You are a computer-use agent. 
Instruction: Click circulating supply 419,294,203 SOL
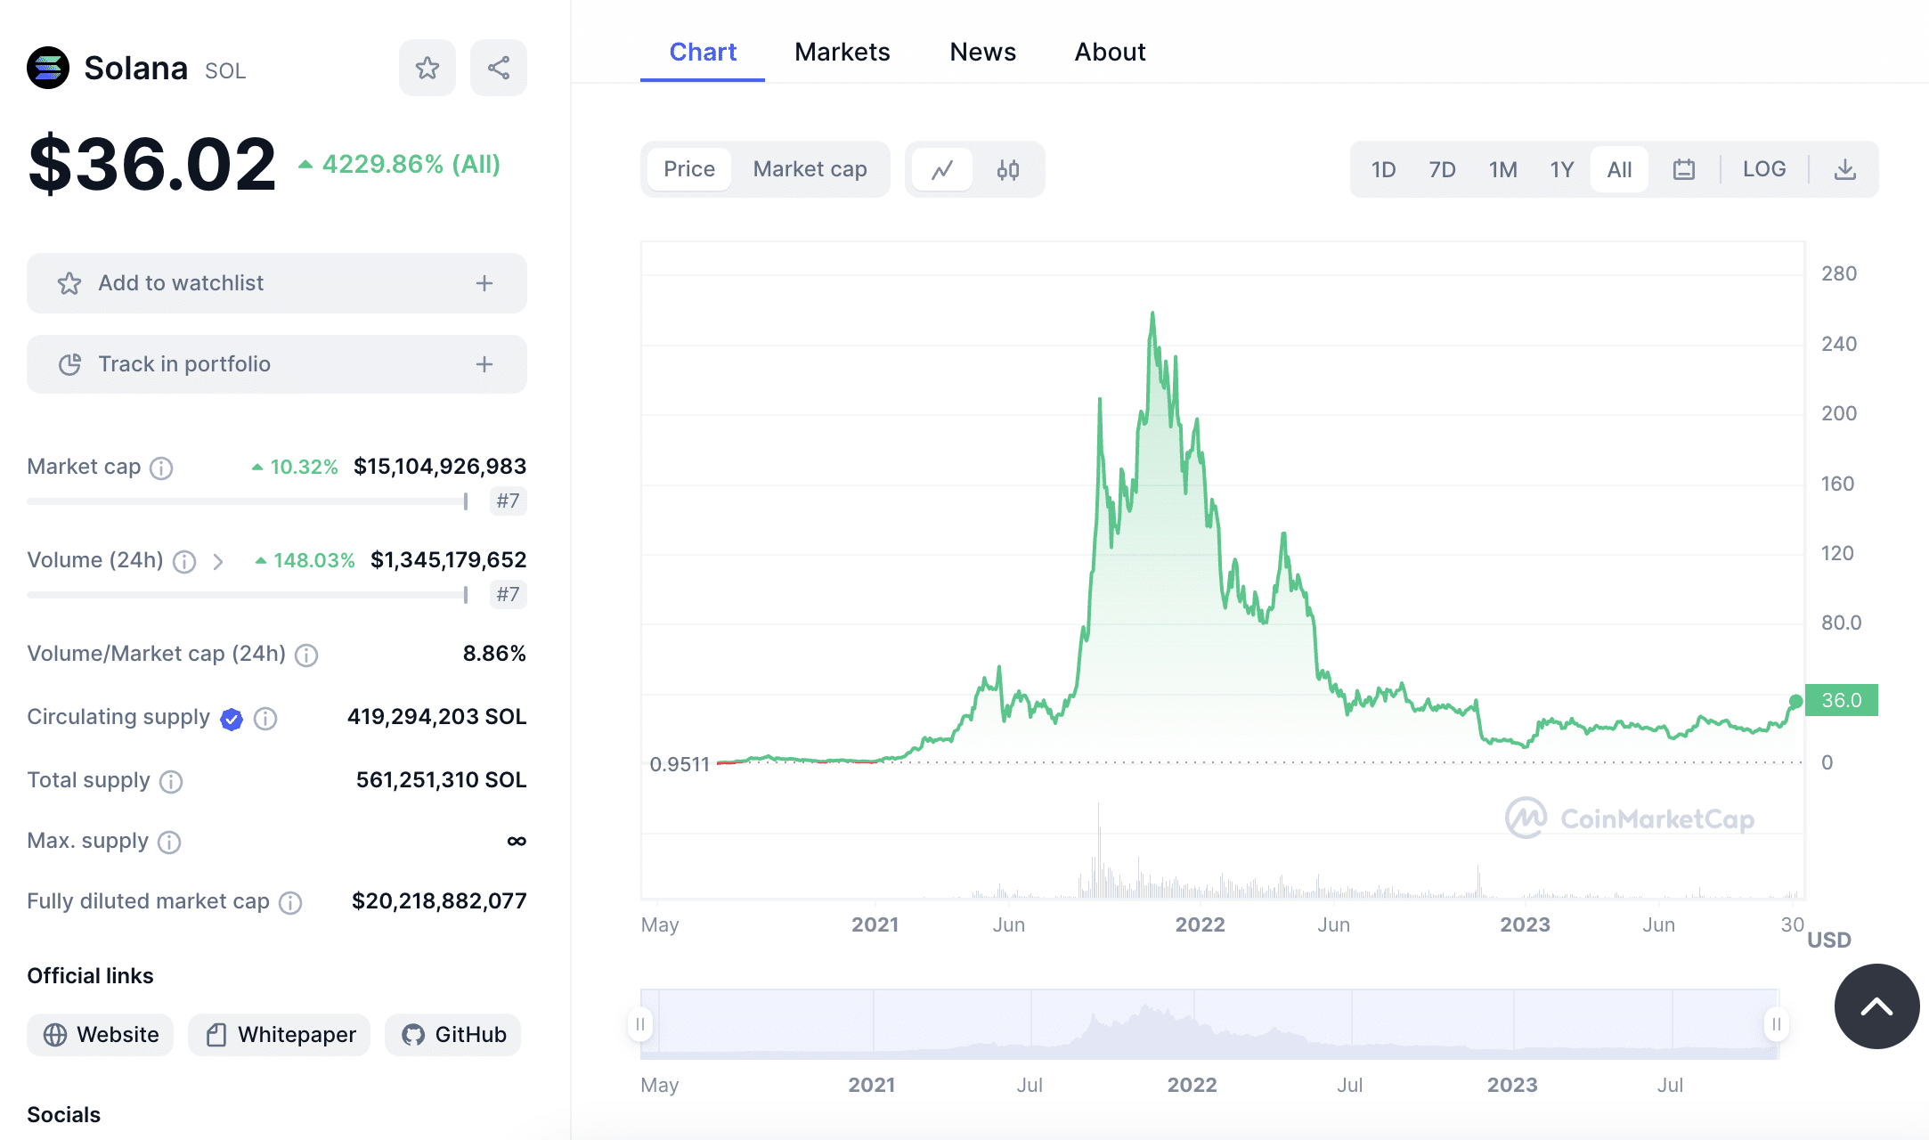(437, 717)
